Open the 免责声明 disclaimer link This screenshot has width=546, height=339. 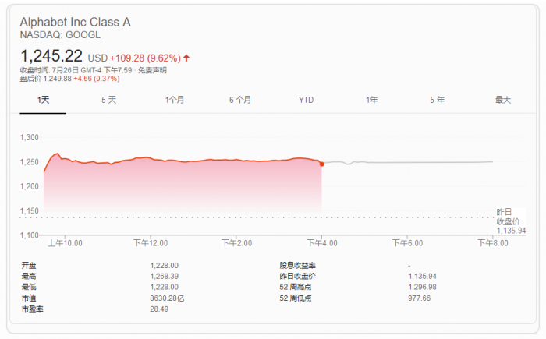(x=153, y=70)
